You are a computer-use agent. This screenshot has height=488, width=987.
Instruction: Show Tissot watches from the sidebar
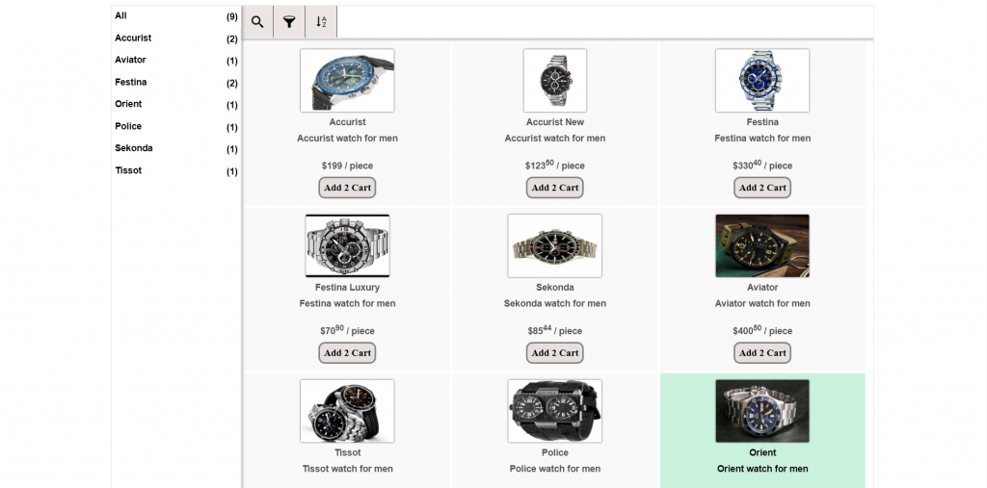[x=128, y=171]
